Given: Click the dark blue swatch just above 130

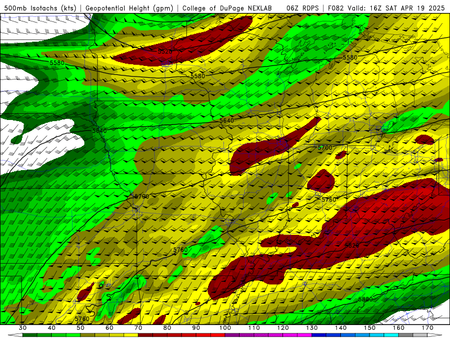Looking at the screenshot, I should (x=319, y=335).
